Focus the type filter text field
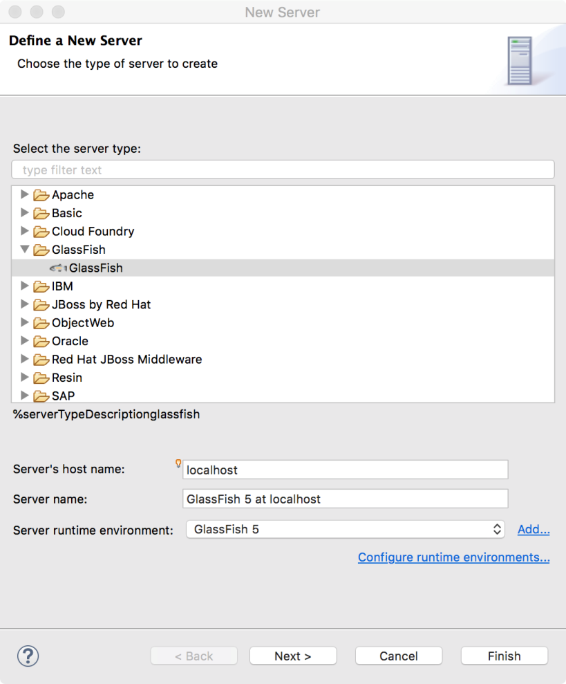Screen dimensions: 566x684 click(283, 169)
